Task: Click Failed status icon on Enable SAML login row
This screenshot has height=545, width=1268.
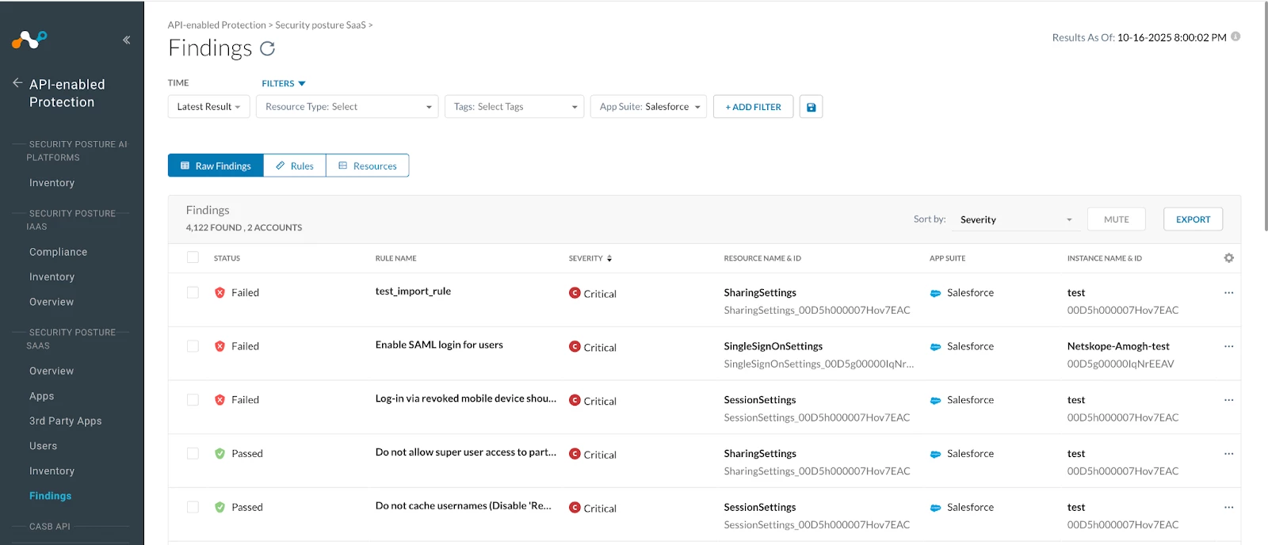Action: [220, 346]
